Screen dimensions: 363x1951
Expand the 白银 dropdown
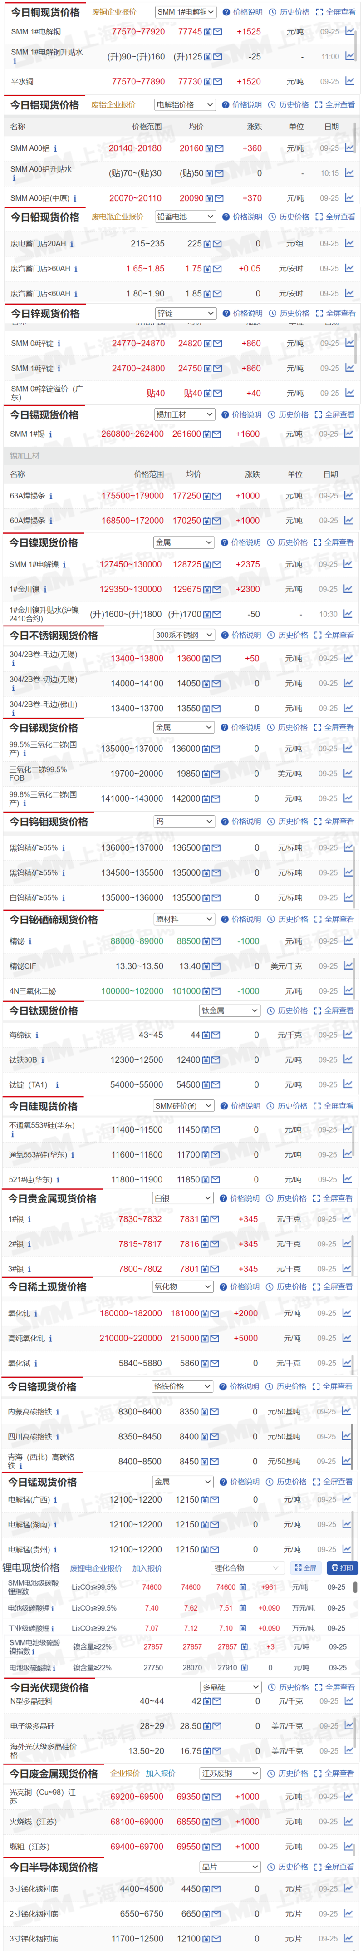click(183, 1198)
